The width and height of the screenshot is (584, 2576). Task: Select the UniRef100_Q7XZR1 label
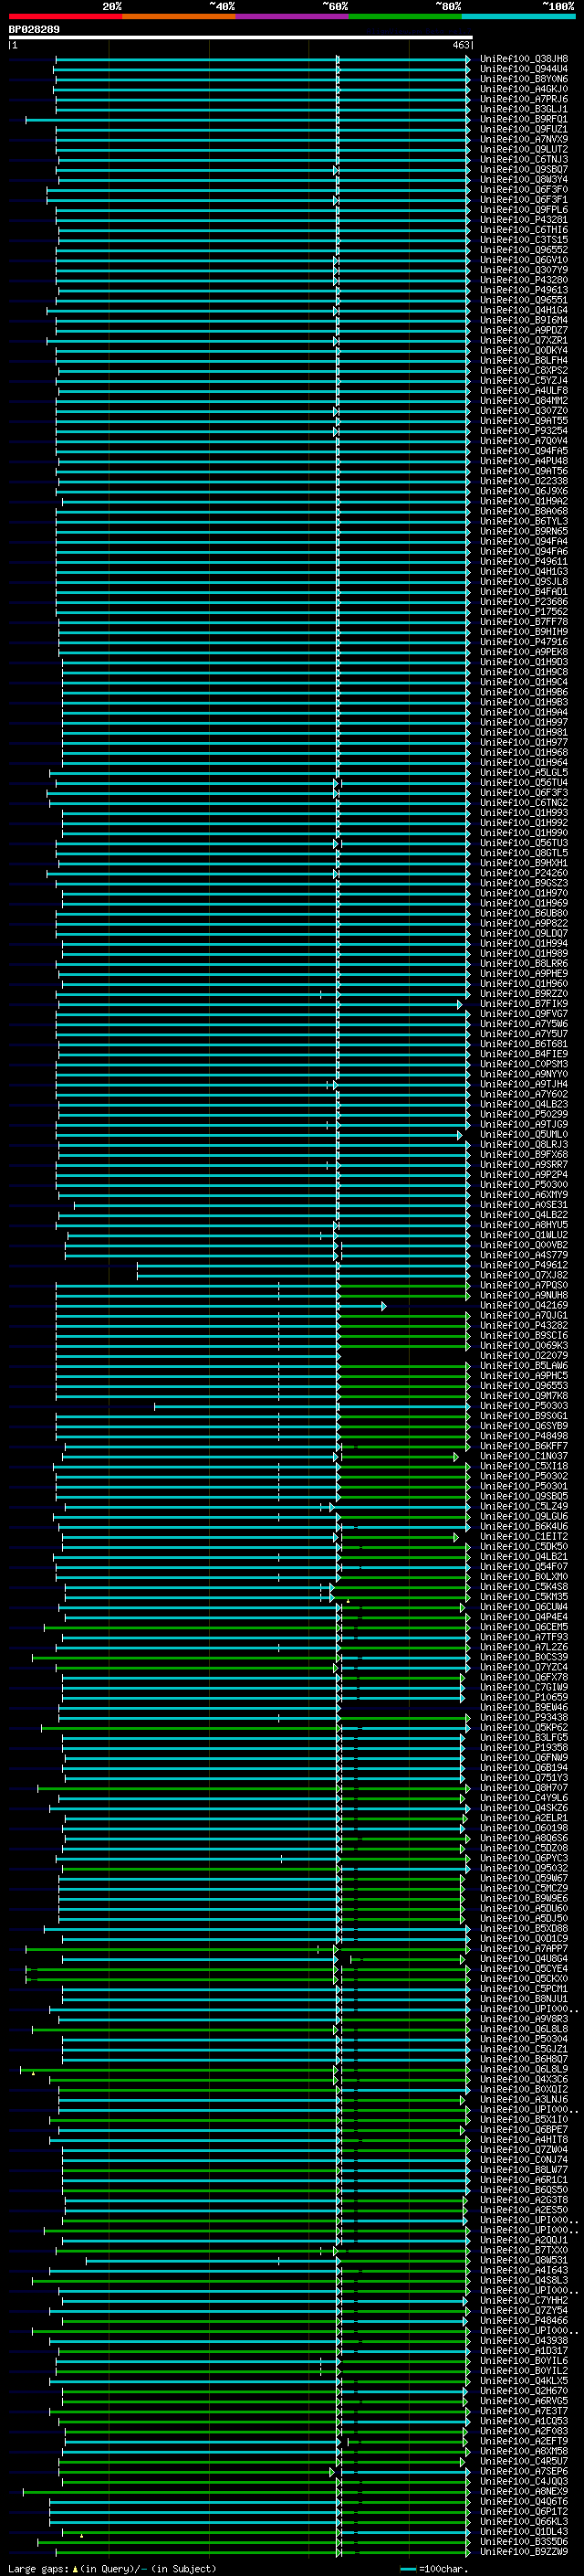523,340
